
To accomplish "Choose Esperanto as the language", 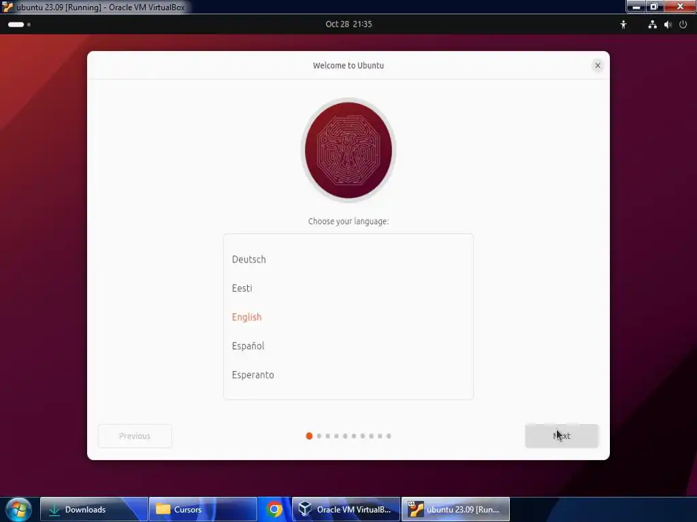I will tap(348, 375).
